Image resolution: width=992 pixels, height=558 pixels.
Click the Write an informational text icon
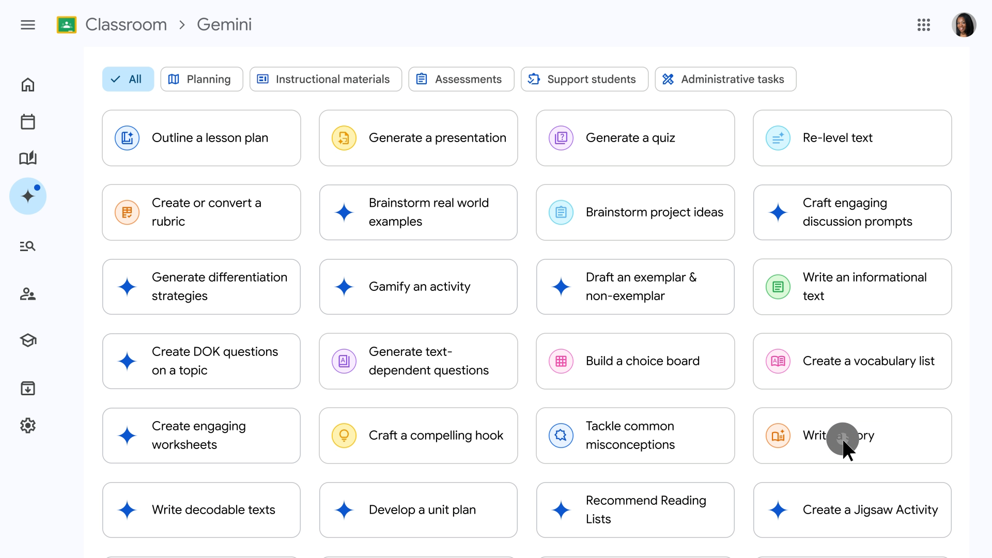[778, 287]
